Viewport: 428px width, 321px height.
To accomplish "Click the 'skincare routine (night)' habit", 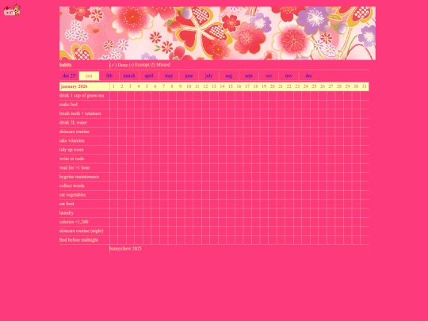I will tap(82, 231).
